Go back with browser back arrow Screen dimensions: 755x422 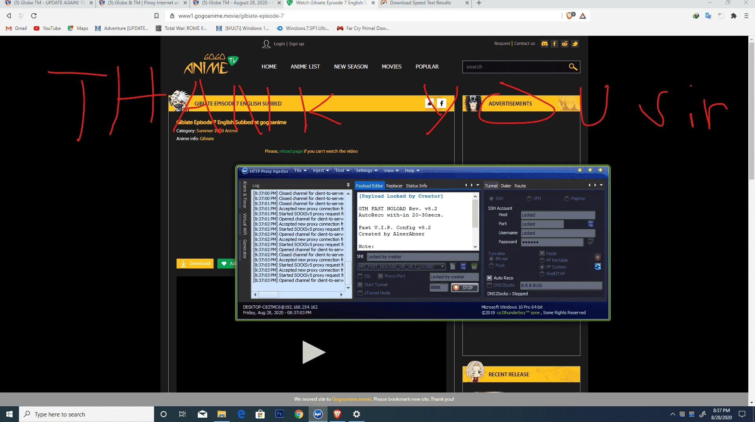[9, 16]
